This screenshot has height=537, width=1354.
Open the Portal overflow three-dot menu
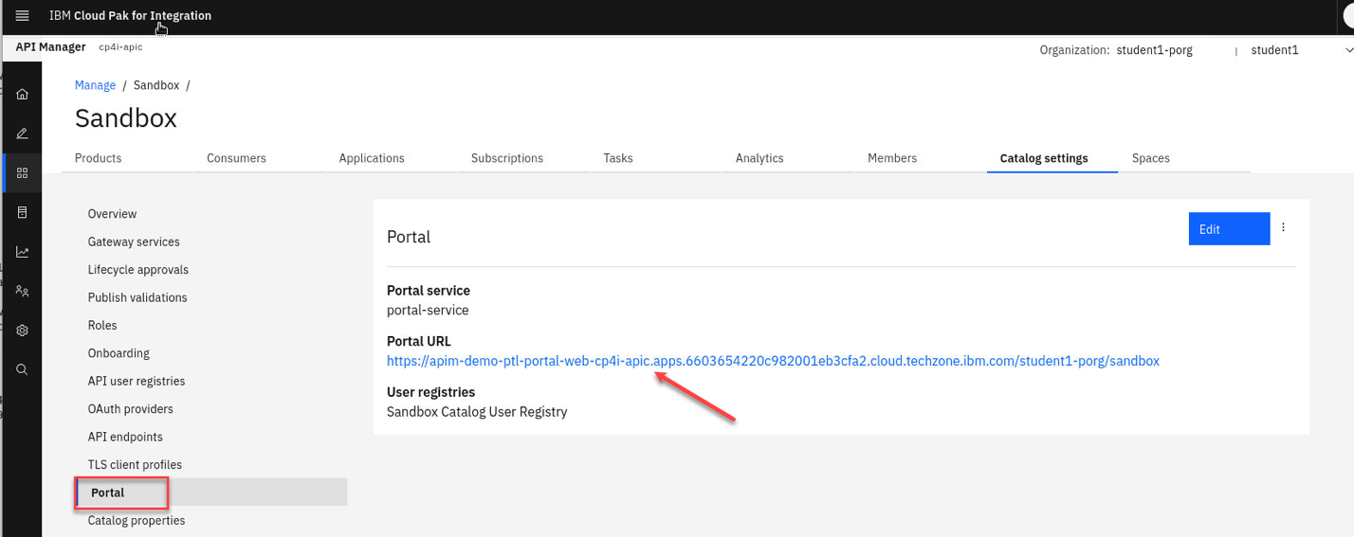pos(1284,228)
